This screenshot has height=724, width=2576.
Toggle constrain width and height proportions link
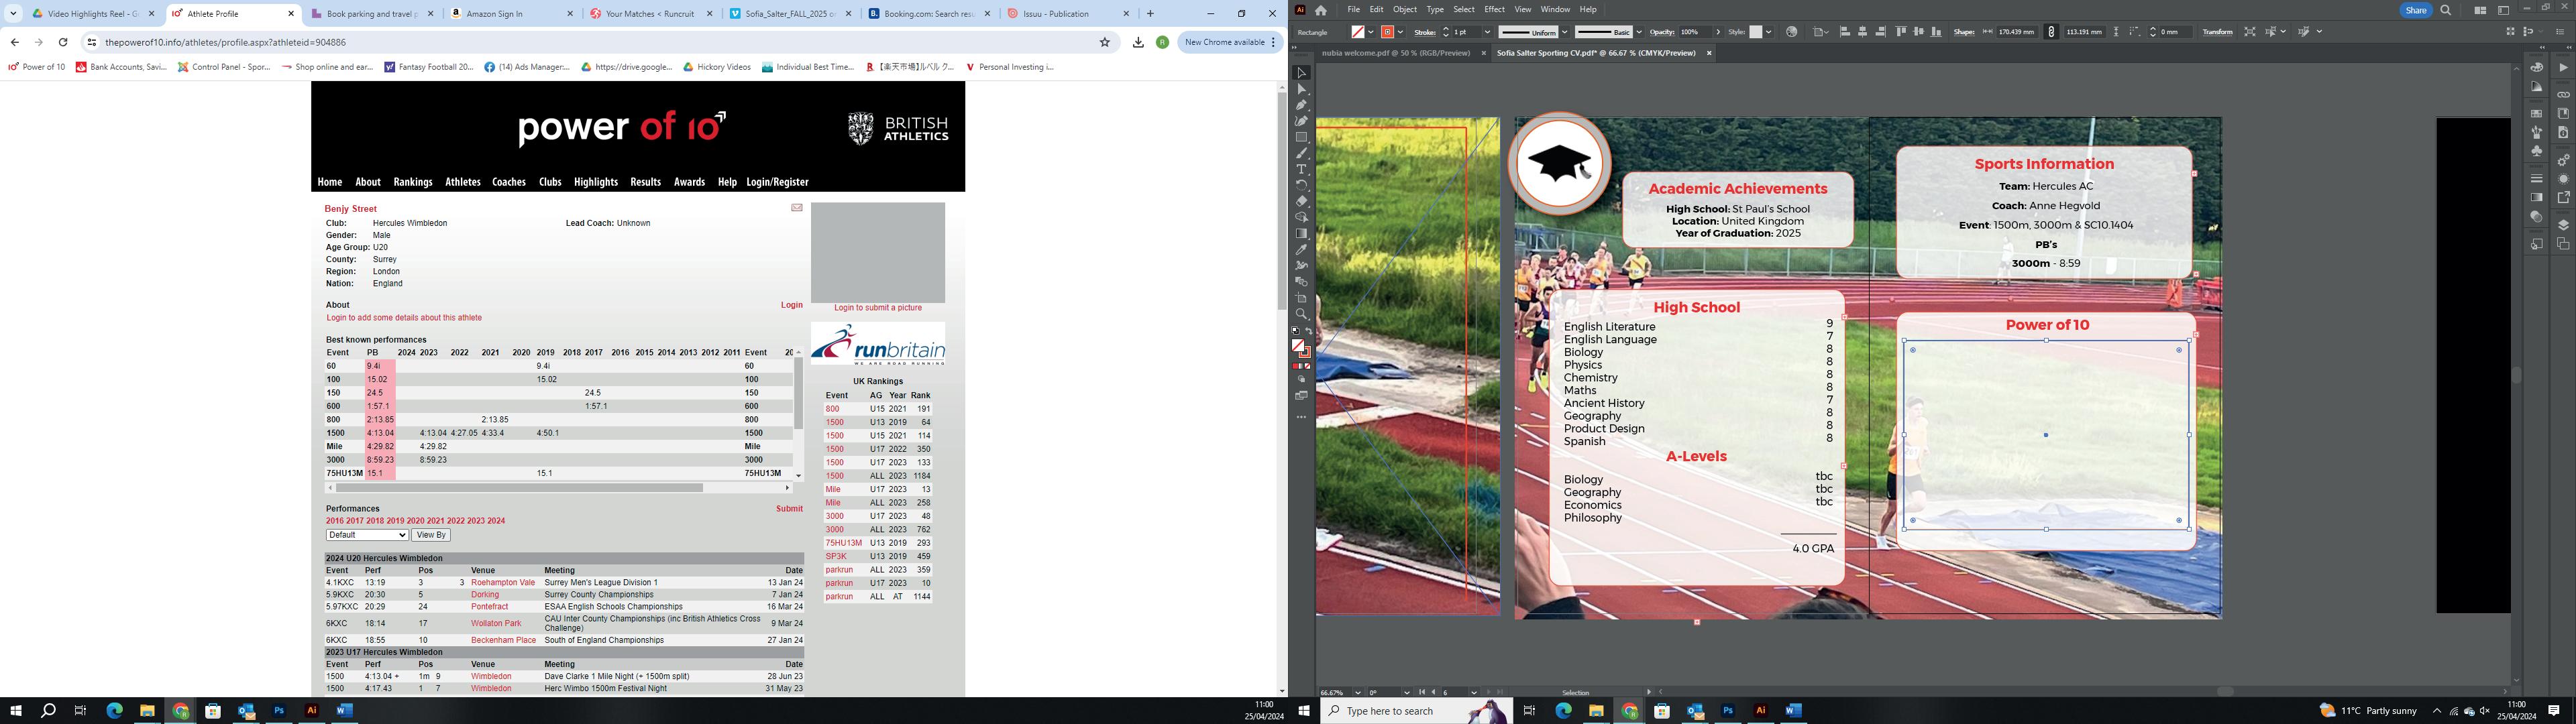(2052, 32)
